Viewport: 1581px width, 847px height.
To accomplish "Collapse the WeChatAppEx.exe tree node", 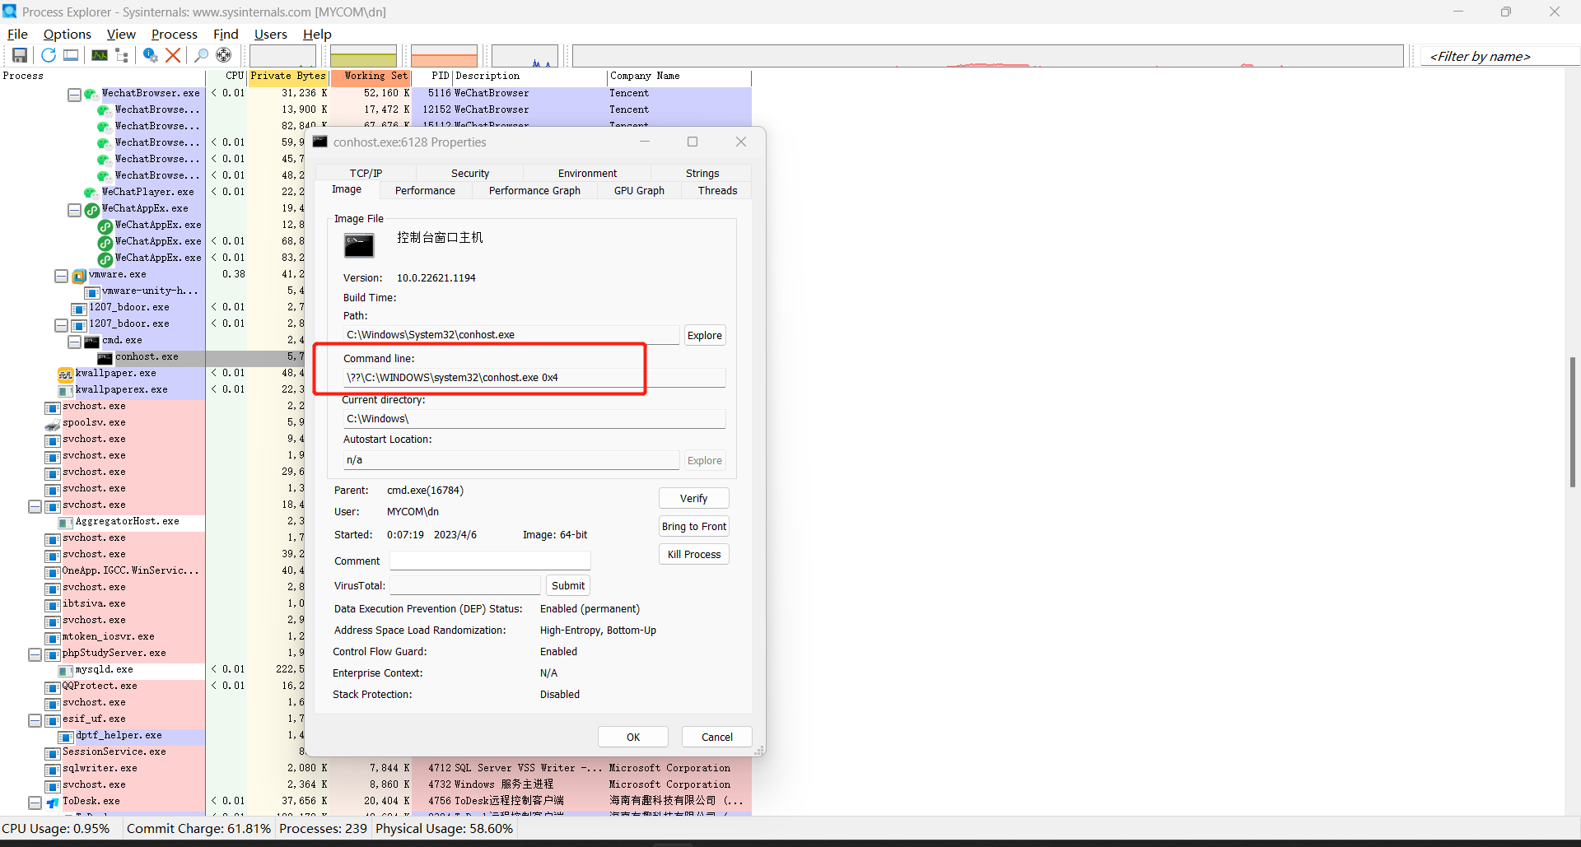I will pos(74,210).
